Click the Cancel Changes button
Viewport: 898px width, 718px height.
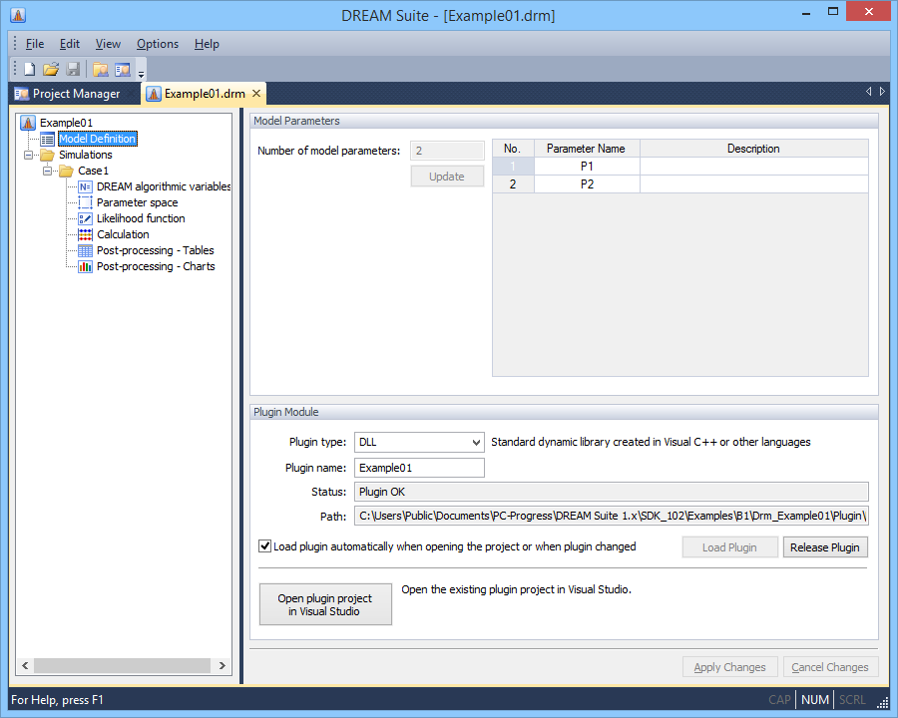[x=830, y=667]
